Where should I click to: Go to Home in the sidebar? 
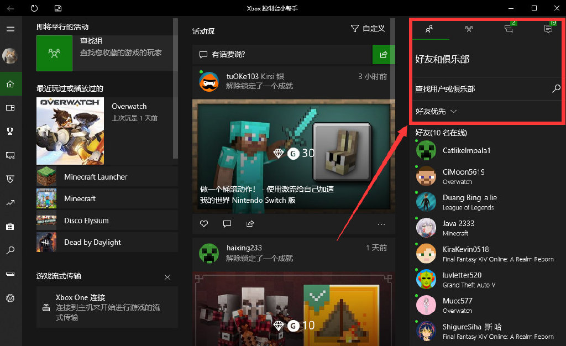click(x=11, y=84)
